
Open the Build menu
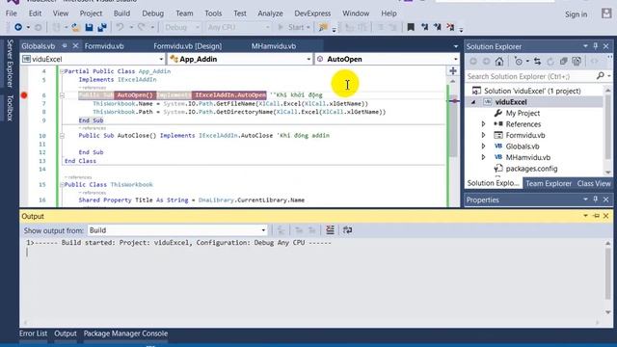(121, 13)
